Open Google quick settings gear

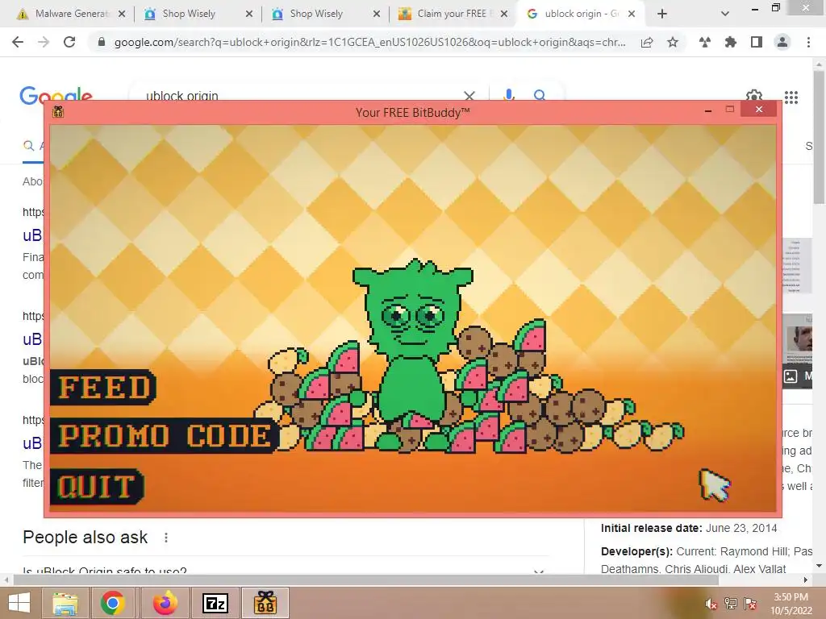click(x=754, y=95)
